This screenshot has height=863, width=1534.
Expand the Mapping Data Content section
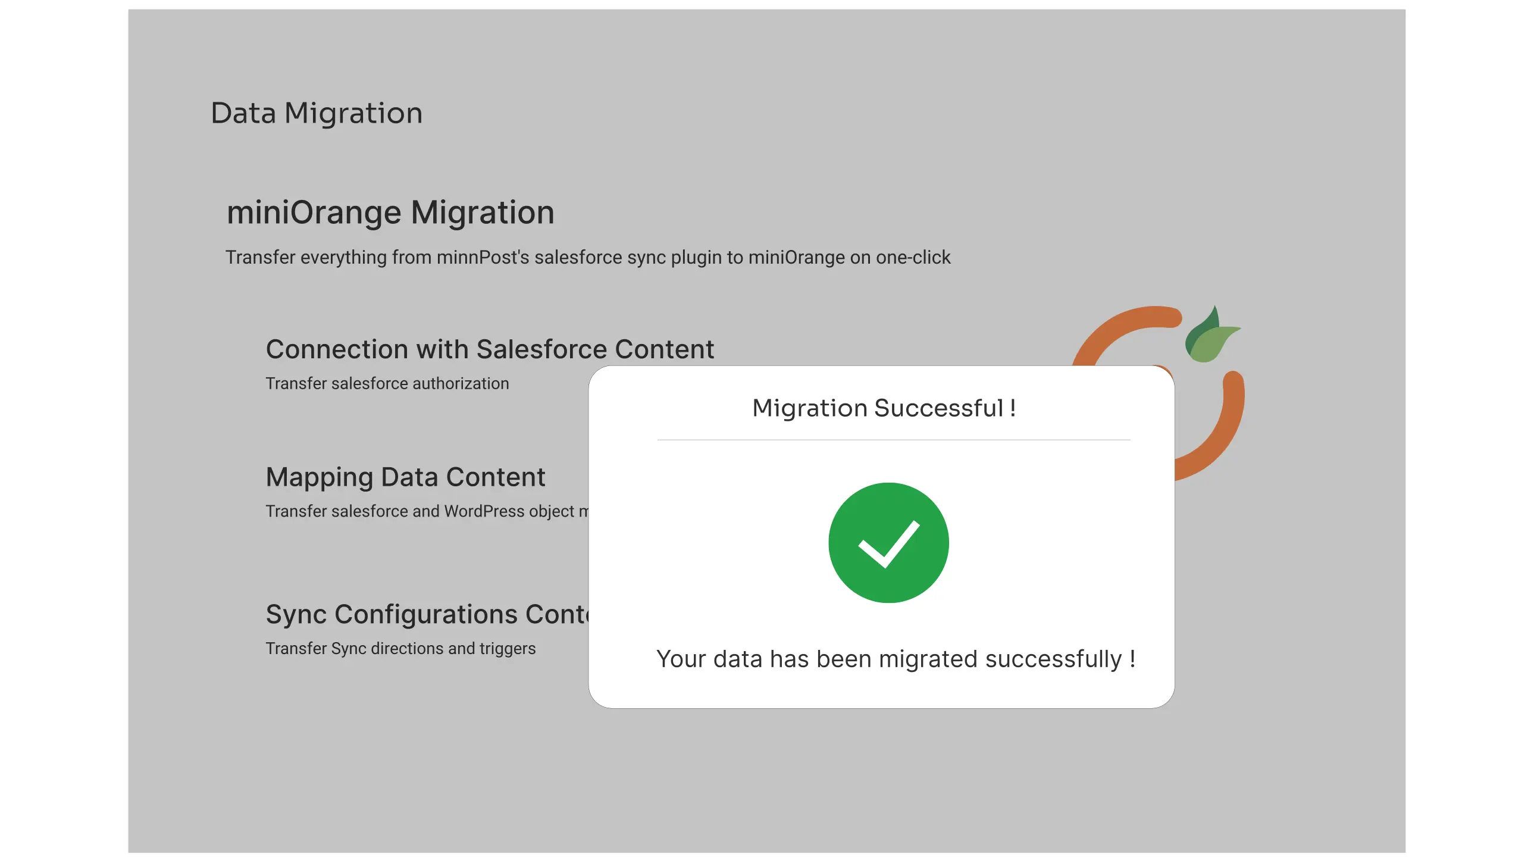(405, 477)
